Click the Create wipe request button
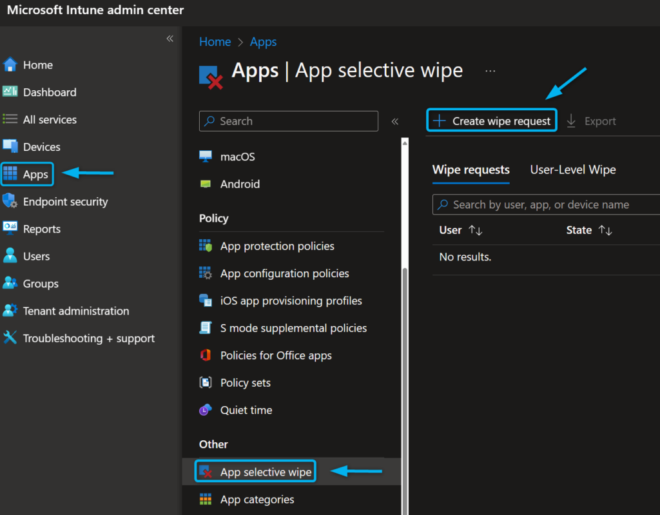Viewport: 660px width, 515px height. coord(491,120)
